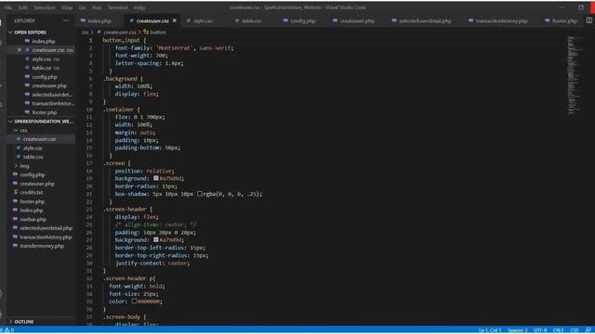The image size is (595, 334).
Task: Click the css breadcrumb segment
Action: (x=85, y=32)
